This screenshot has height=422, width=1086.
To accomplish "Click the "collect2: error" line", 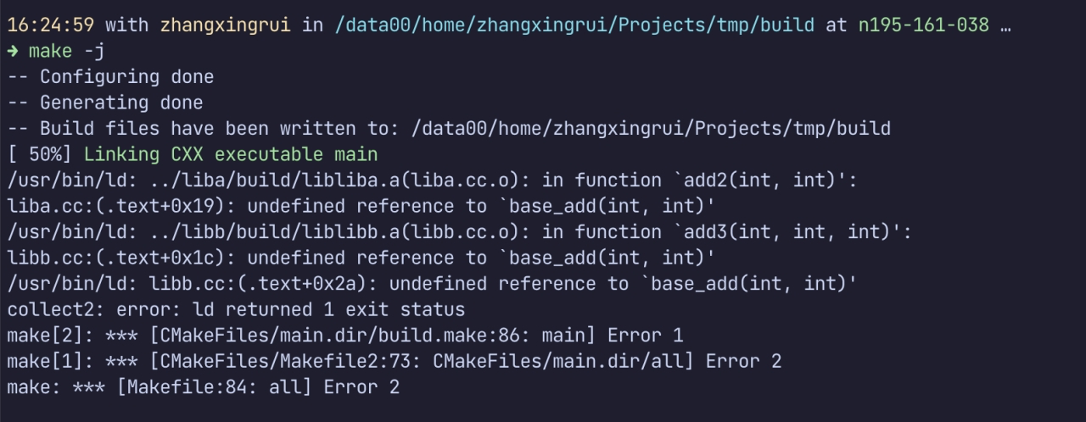I will (235, 309).
